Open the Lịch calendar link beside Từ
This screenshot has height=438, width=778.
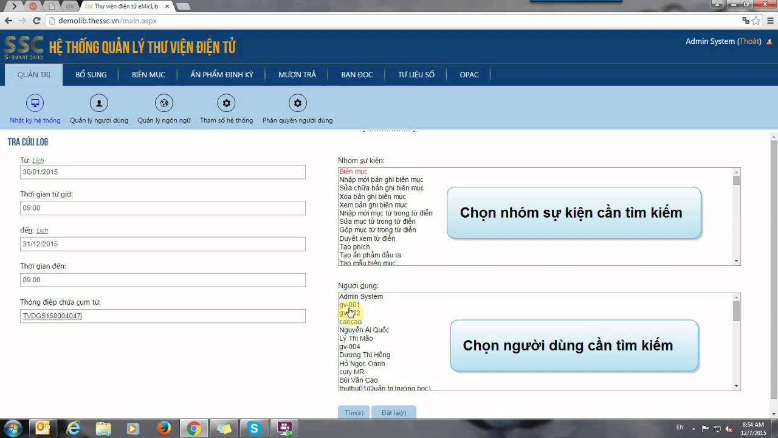[38, 161]
